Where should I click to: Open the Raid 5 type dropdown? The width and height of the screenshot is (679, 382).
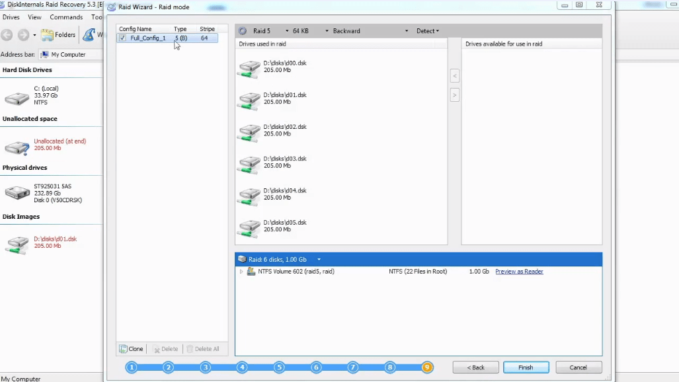pos(287,31)
